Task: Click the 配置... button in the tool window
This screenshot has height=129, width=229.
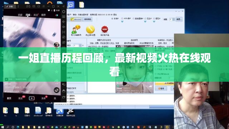Action: (x=179, y=19)
